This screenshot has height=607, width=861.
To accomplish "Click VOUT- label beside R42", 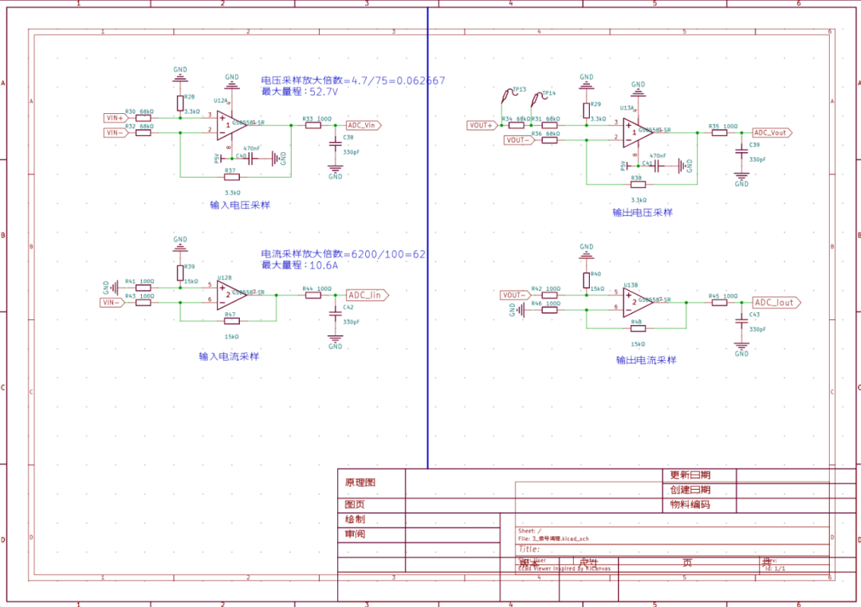I will coord(515,296).
